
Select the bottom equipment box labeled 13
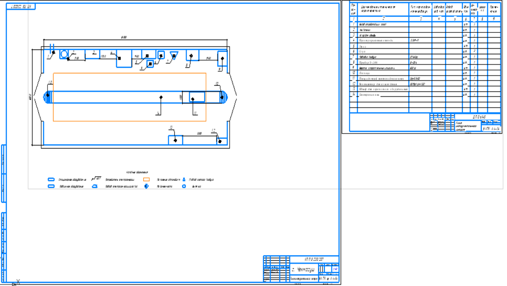pyautogui.click(x=175, y=140)
